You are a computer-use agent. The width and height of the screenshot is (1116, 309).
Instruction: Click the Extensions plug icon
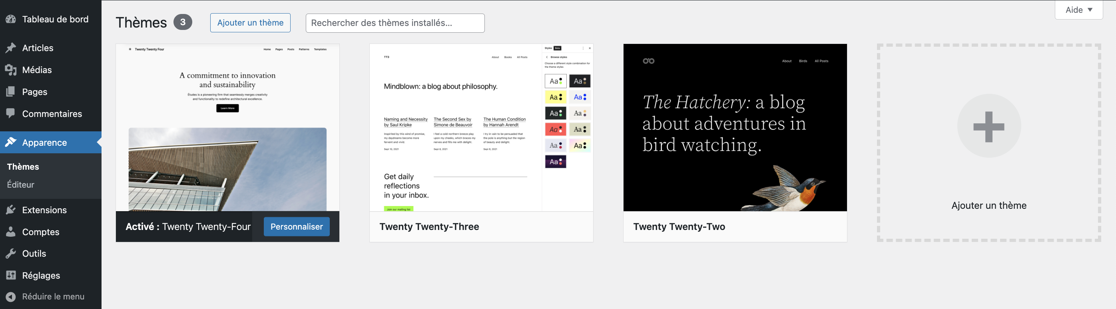coord(11,210)
